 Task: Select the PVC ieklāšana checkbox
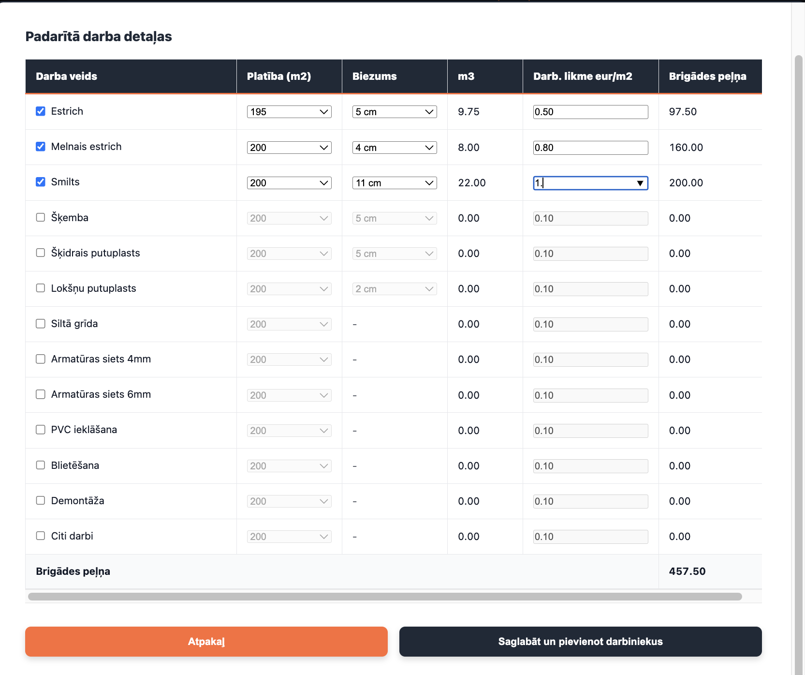tap(41, 430)
